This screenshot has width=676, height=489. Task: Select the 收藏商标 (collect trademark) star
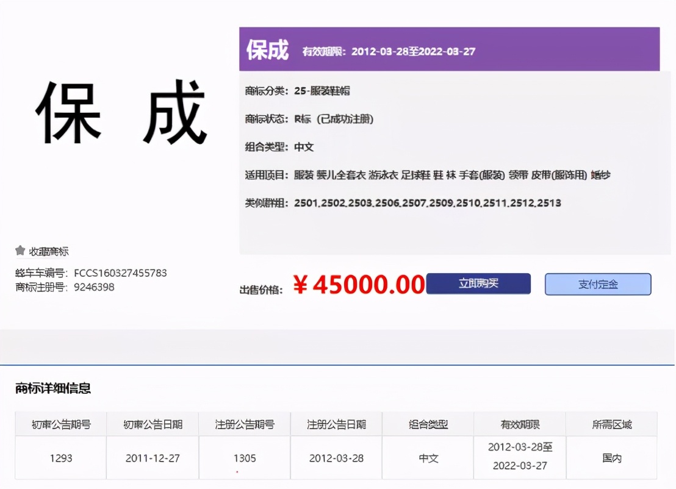point(43,251)
